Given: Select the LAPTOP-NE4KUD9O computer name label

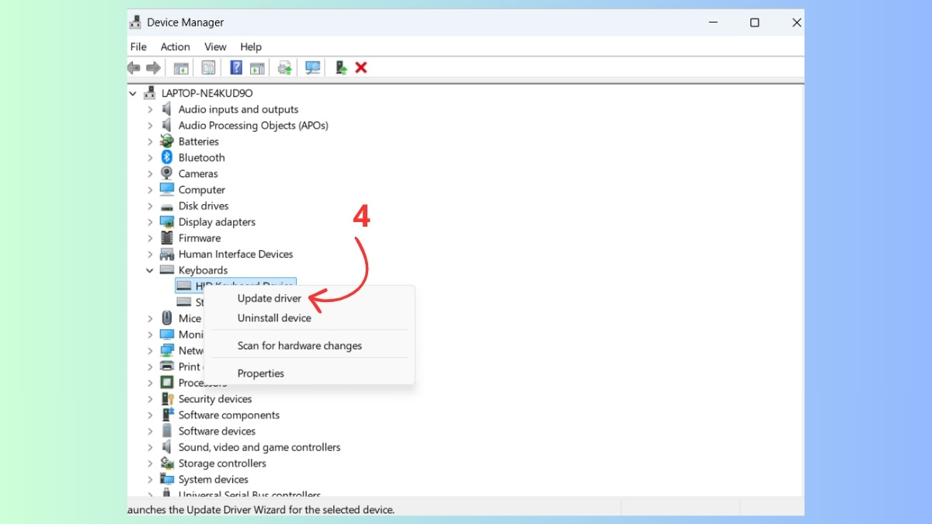Looking at the screenshot, I should 207,93.
